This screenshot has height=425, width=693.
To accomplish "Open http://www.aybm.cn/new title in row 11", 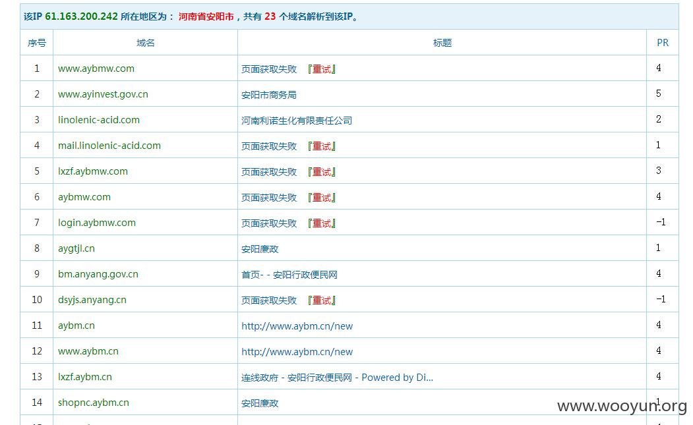I will point(297,326).
